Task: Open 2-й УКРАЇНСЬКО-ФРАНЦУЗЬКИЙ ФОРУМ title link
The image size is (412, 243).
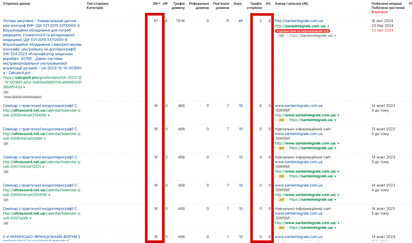Action: tap(41, 239)
